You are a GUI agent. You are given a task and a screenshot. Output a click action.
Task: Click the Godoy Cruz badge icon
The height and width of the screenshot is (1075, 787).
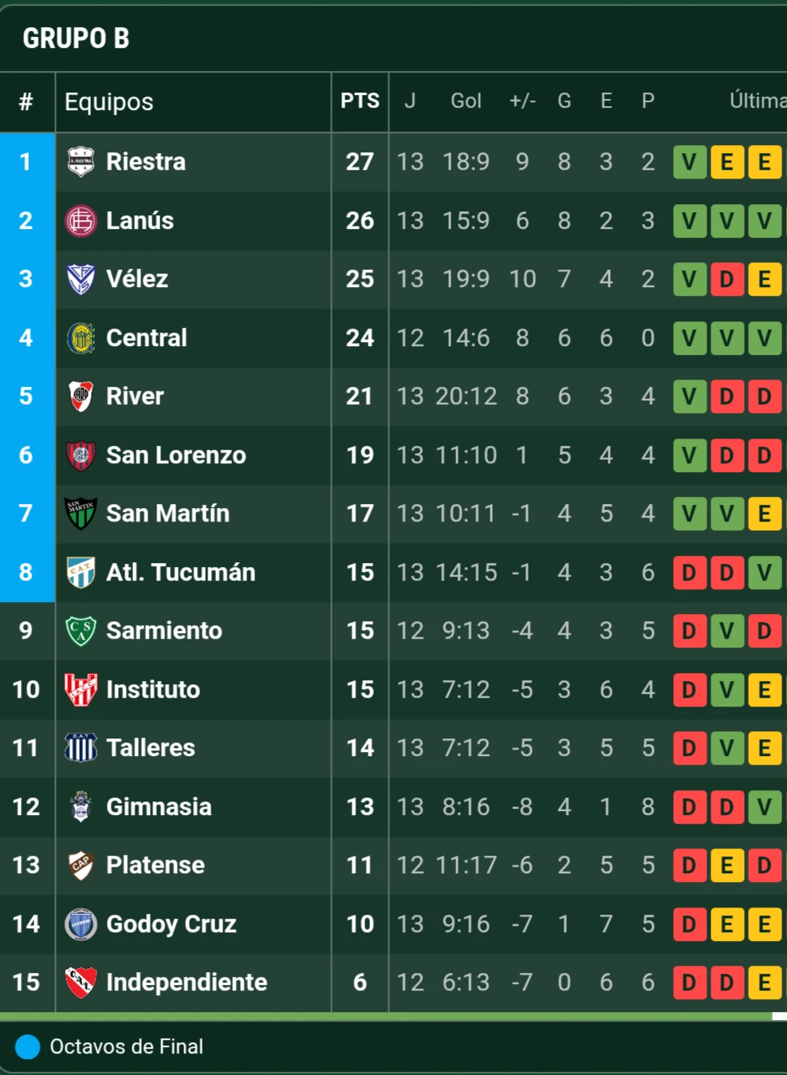81,924
